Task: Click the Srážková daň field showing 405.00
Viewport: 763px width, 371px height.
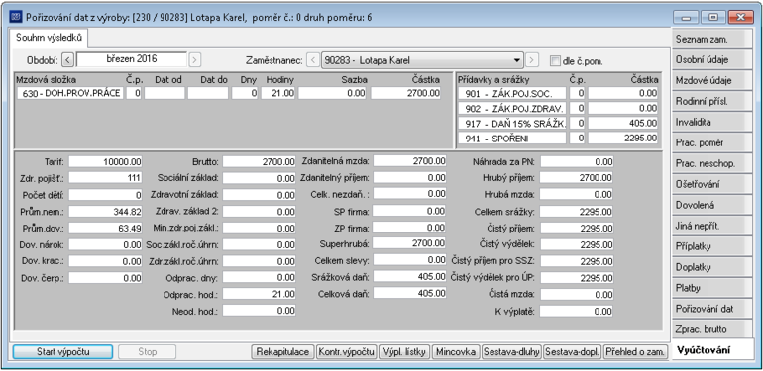Action: coord(409,277)
